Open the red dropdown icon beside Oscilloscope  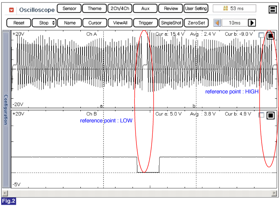click(12, 10)
